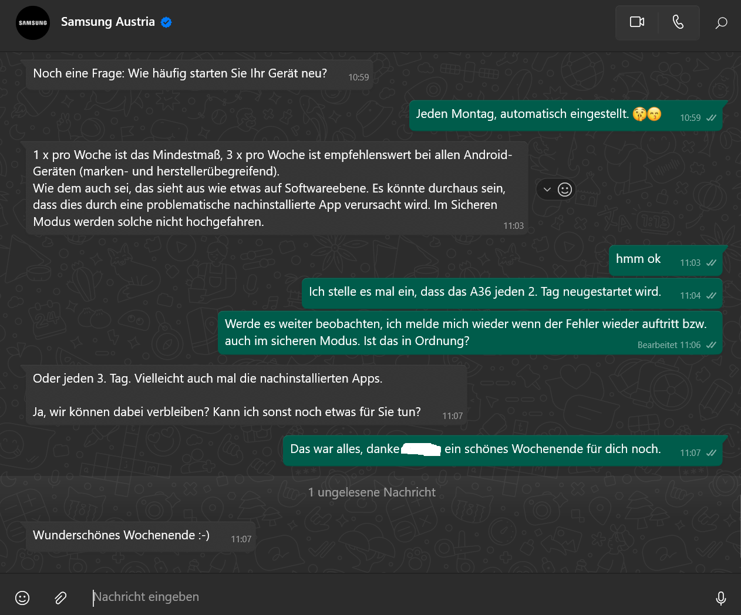Click the "1 ungelesene Nachricht" divider
The width and height of the screenshot is (741, 615).
[371, 492]
